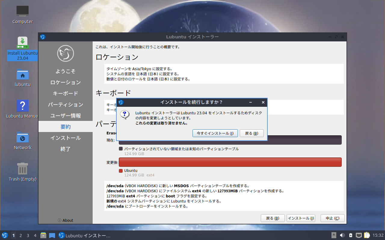Maximize the Lubuntu インストーラー window
The height and width of the screenshot is (240, 385).
tap(336, 37)
